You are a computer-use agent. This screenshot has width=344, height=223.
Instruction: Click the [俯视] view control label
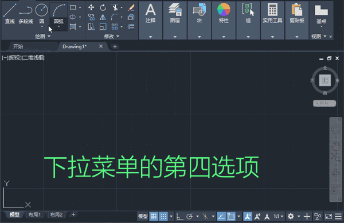point(15,58)
